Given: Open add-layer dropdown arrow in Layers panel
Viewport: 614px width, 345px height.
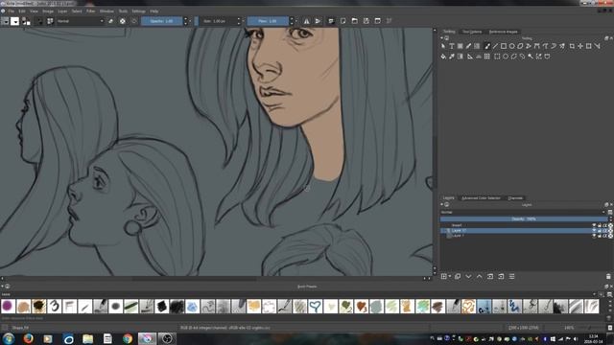Looking at the screenshot, I should (450, 276).
